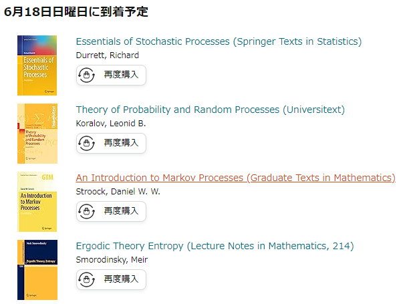
Task: Click author name Smorodinsky, Meir
Action: coord(112,260)
